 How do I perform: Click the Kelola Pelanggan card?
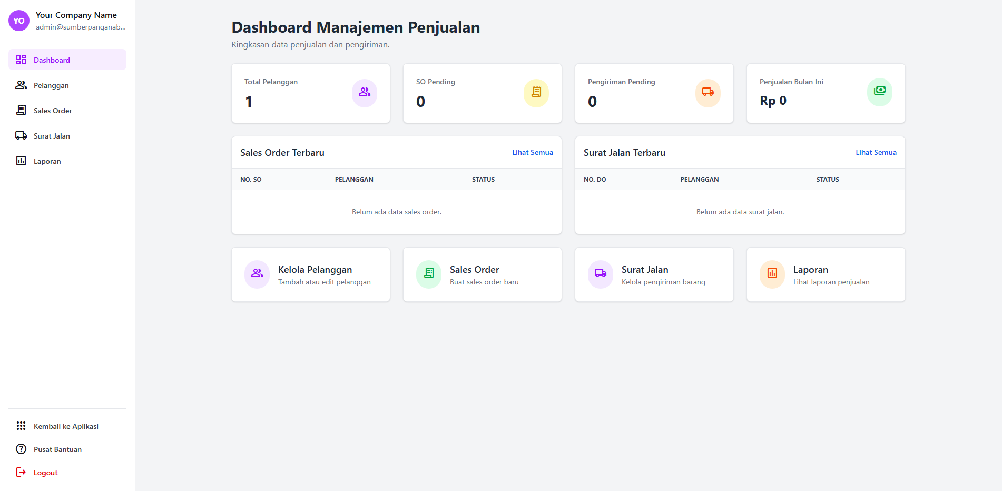coord(310,274)
